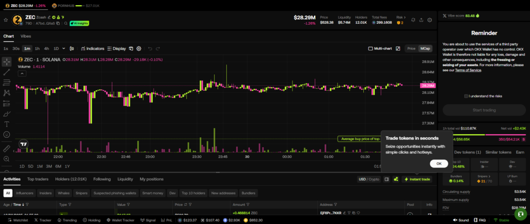
Task: Switch to the Vibes tab
Action: point(25,36)
